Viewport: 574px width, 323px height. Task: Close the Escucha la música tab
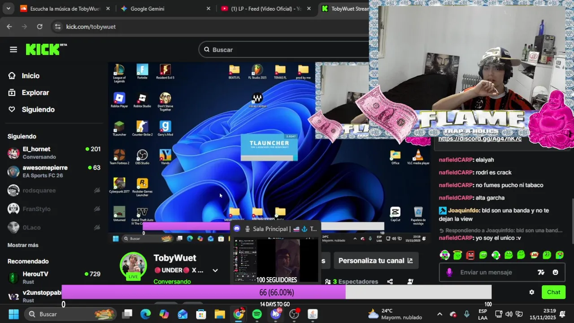108,9
